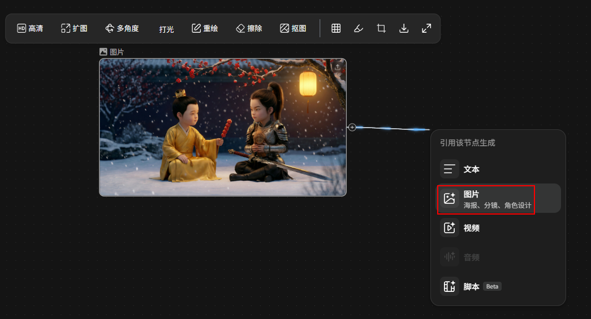
Task: Open the 多角度 multi-angle tool
Action: pyautogui.click(x=122, y=28)
